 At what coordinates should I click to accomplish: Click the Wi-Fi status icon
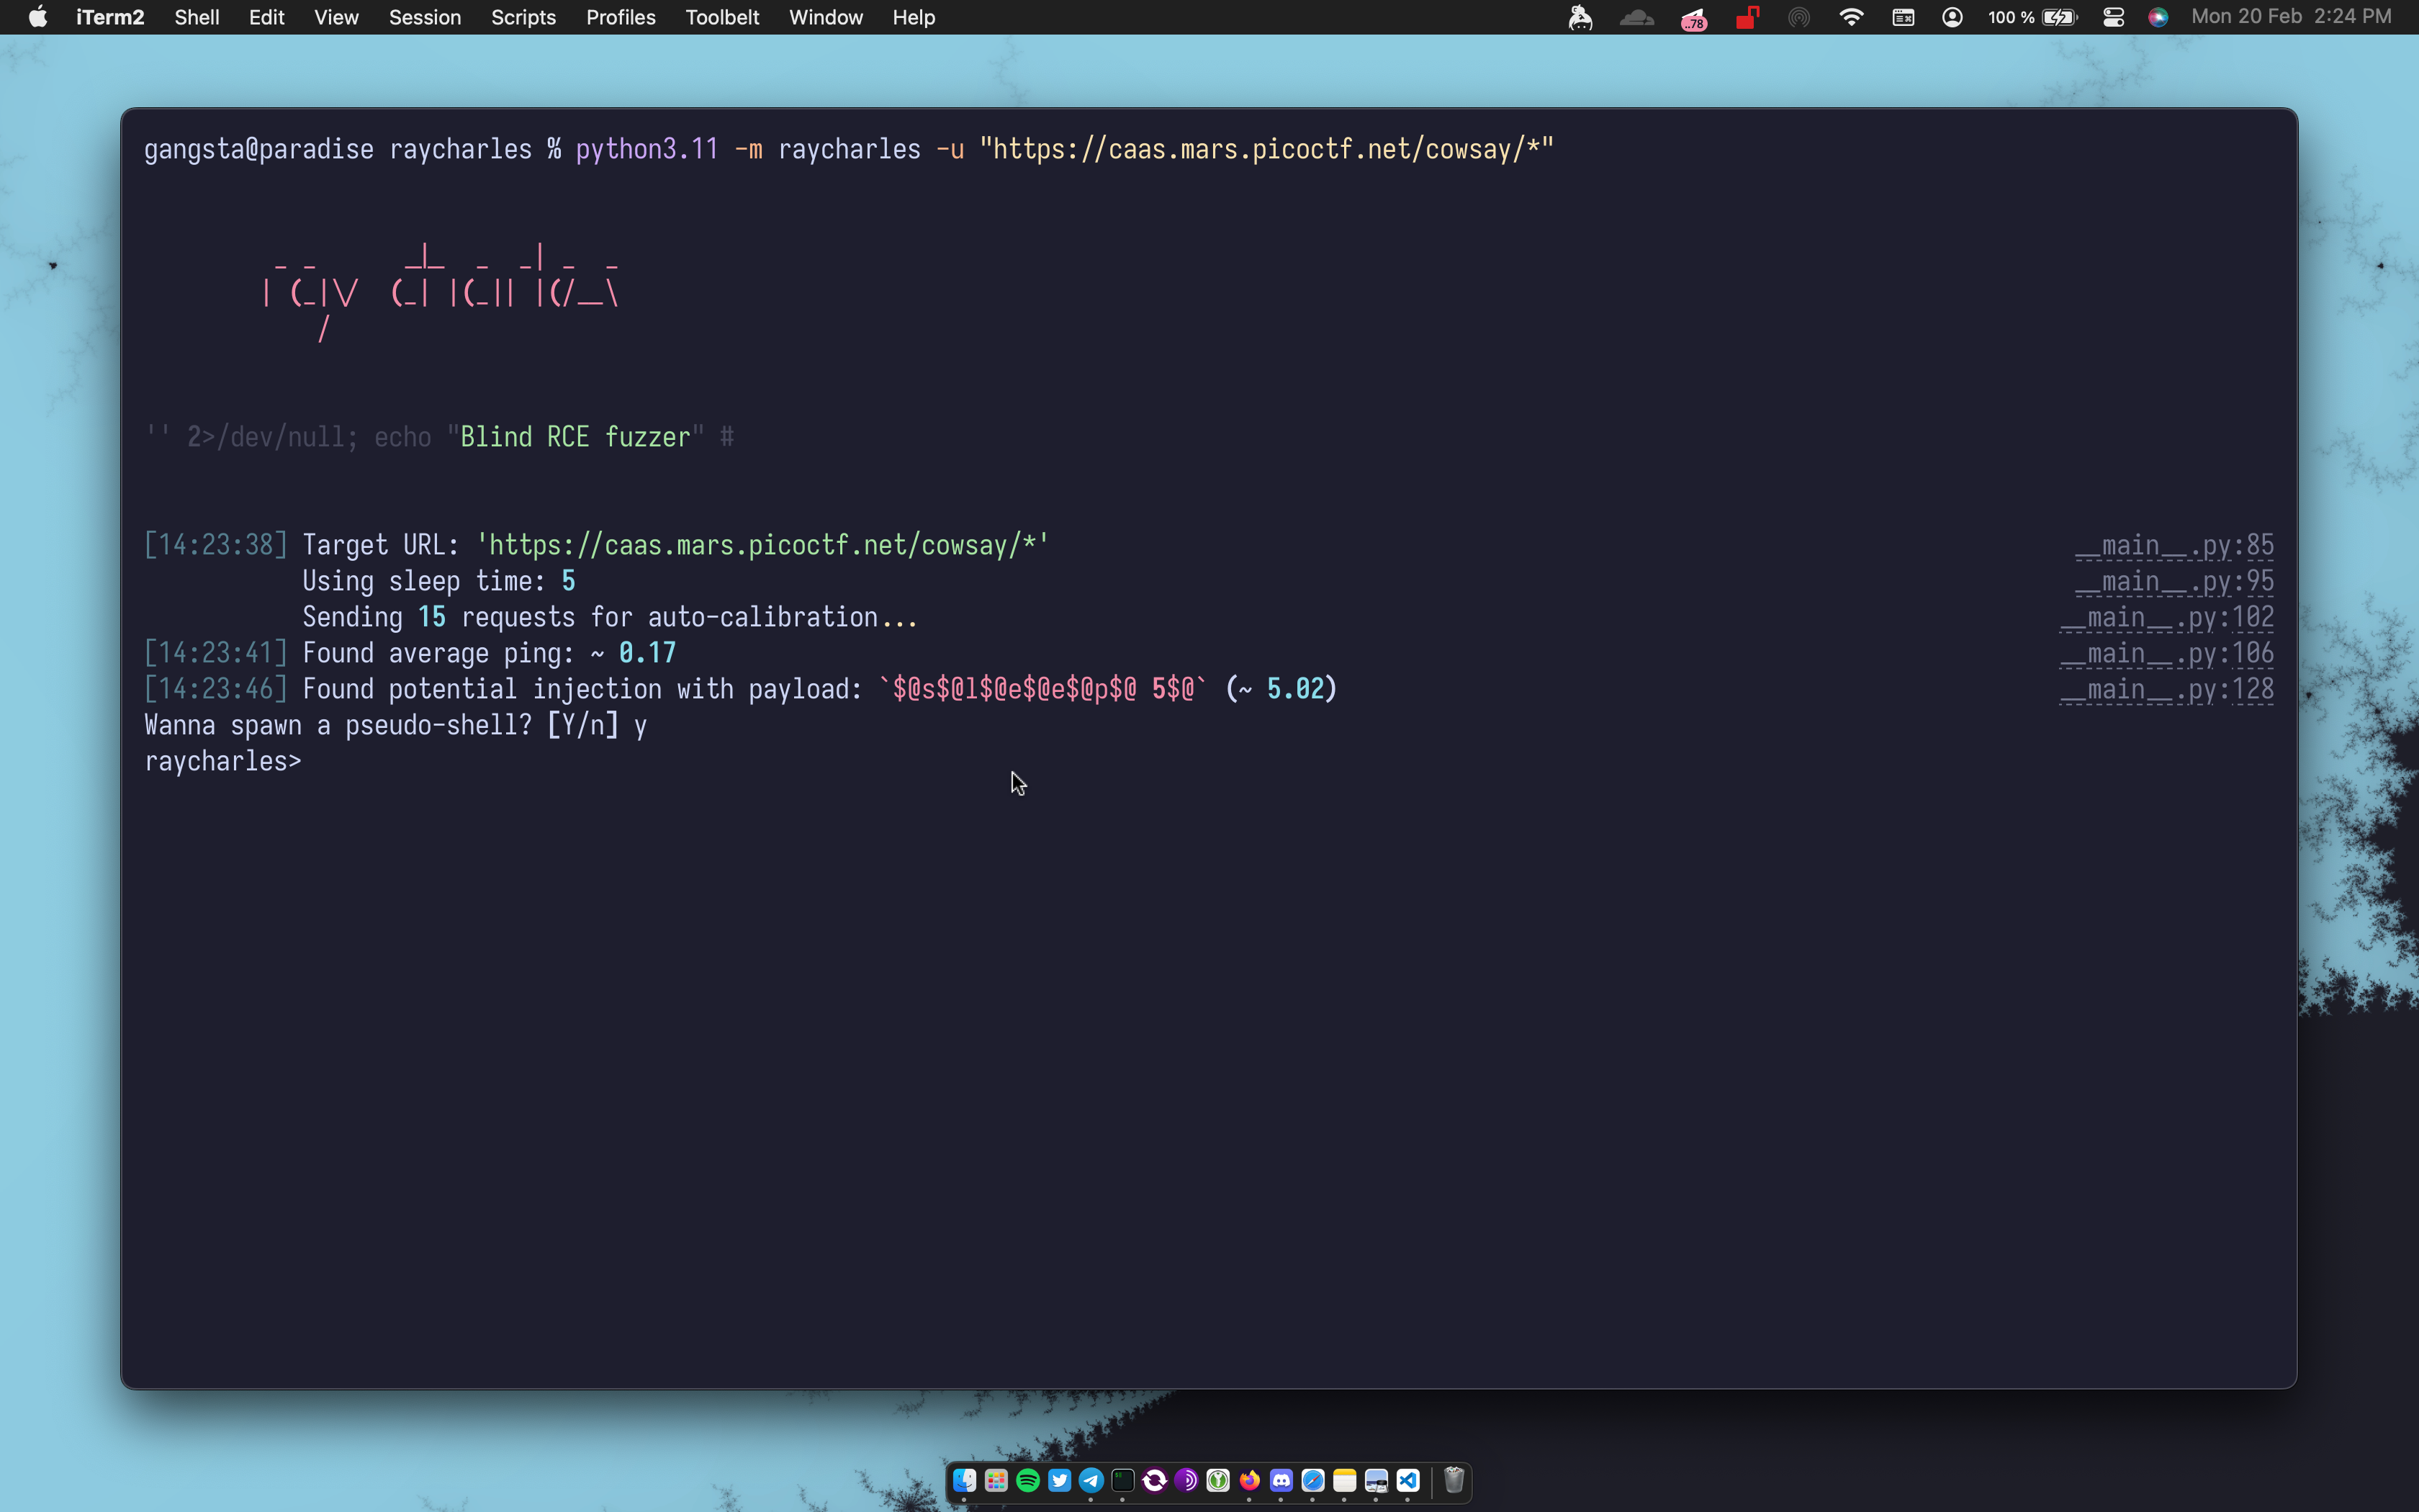point(1851,17)
